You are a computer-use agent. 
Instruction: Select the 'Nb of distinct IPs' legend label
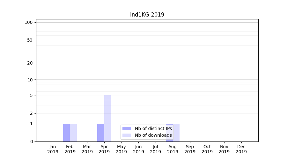click(x=153, y=128)
